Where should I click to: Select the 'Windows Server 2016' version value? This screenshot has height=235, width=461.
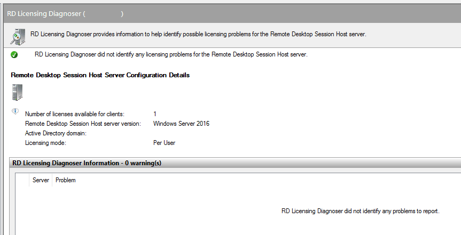click(181, 124)
